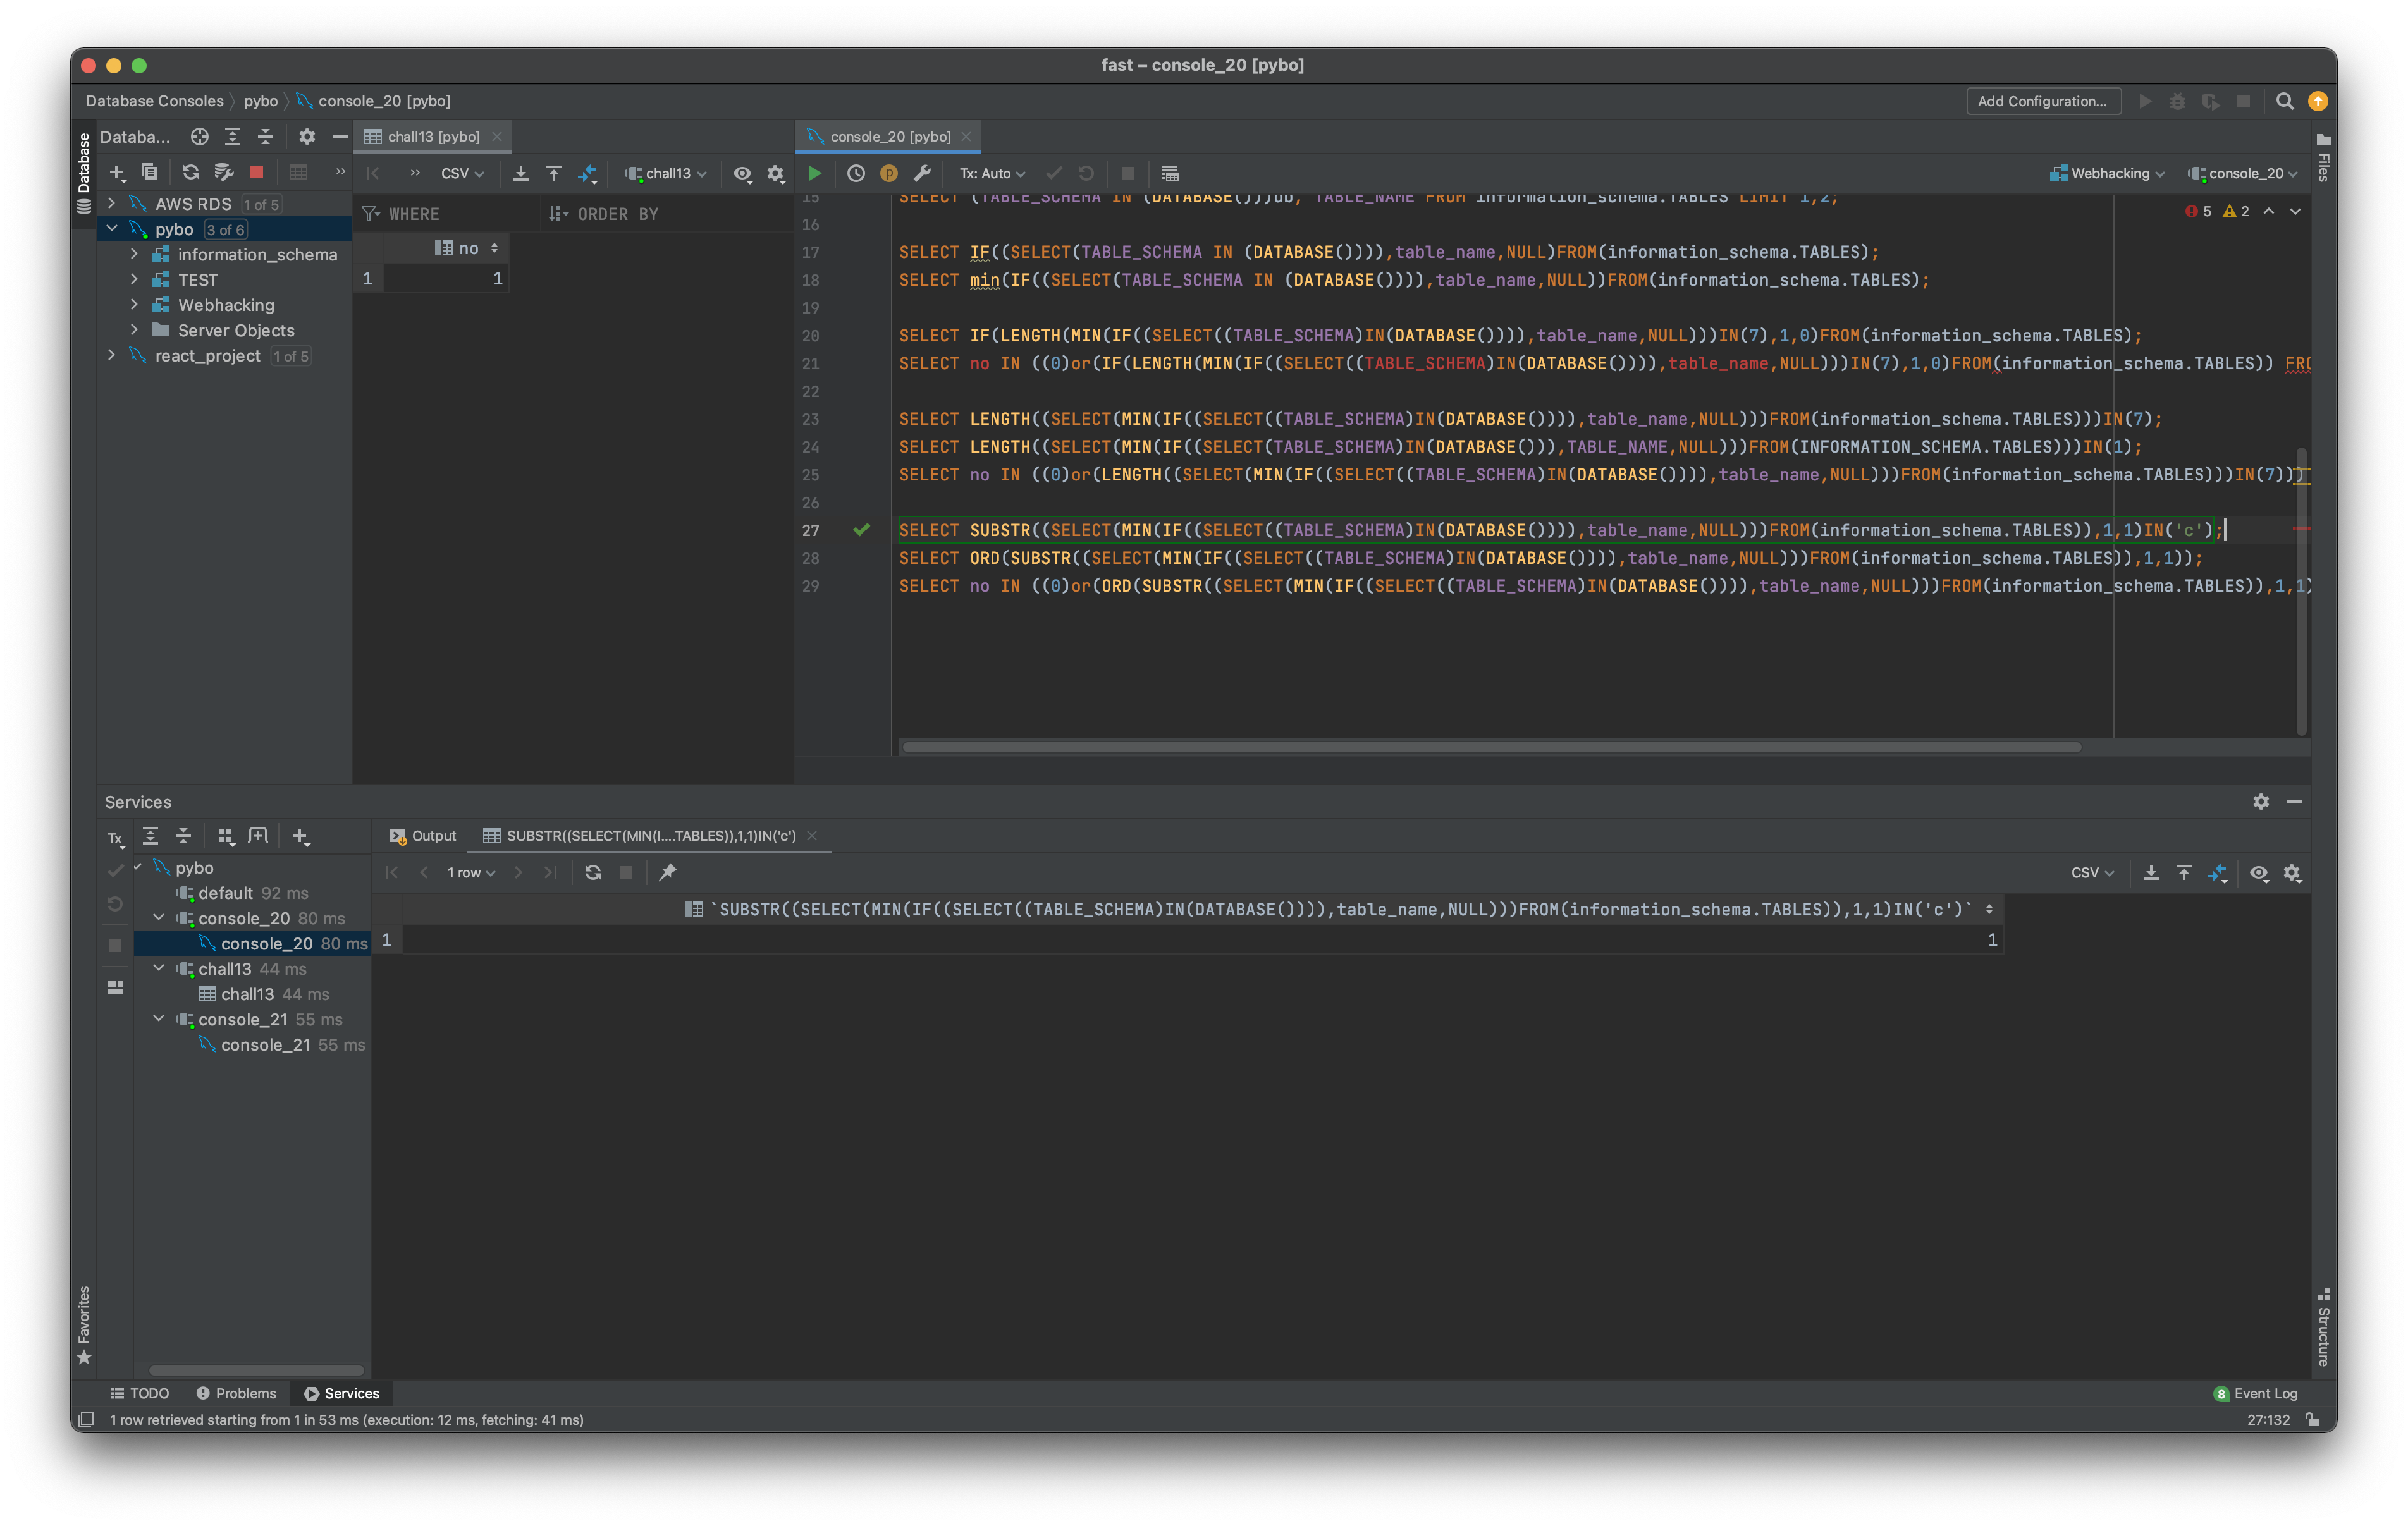The height and width of the screenshot is (1526, 2408).
Task: Click the search magnifier in the top bar
Action: 2284,101
